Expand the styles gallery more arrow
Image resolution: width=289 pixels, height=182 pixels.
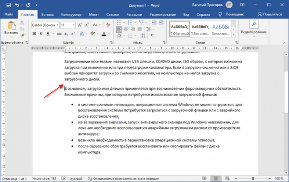[x=234, y=35]
